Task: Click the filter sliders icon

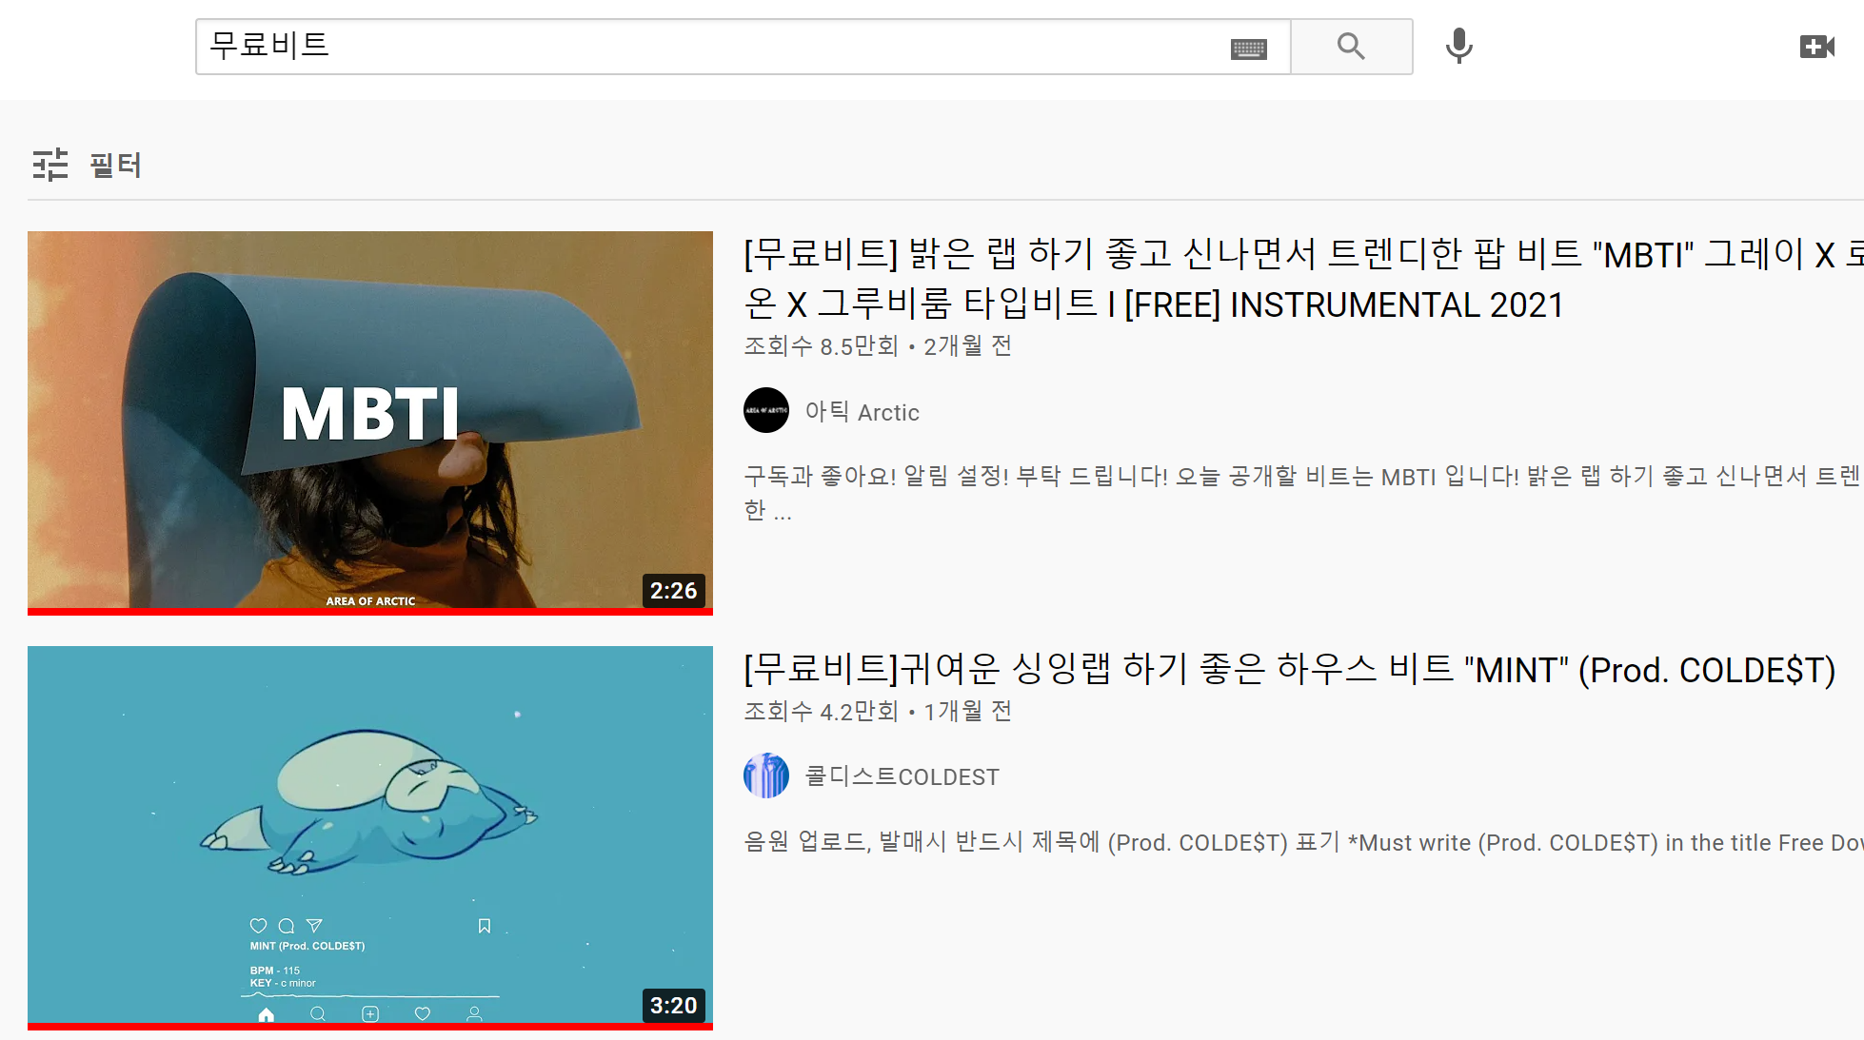Action: [x=50, y=165]
